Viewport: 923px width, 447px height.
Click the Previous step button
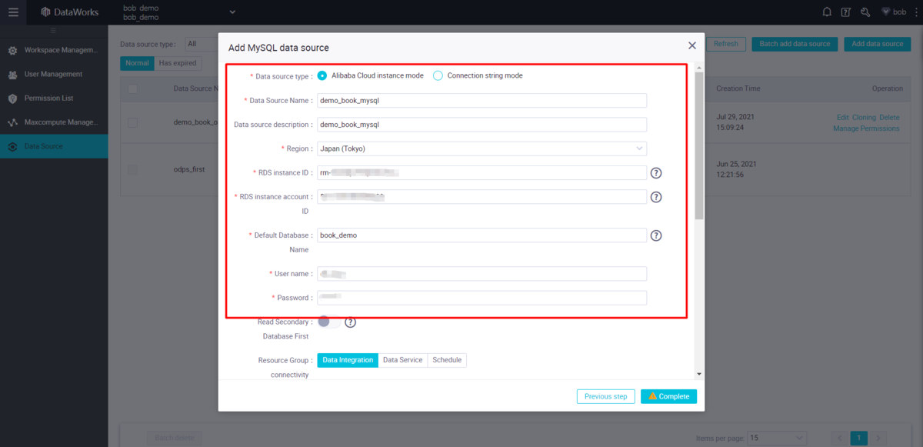click(606, 396)
